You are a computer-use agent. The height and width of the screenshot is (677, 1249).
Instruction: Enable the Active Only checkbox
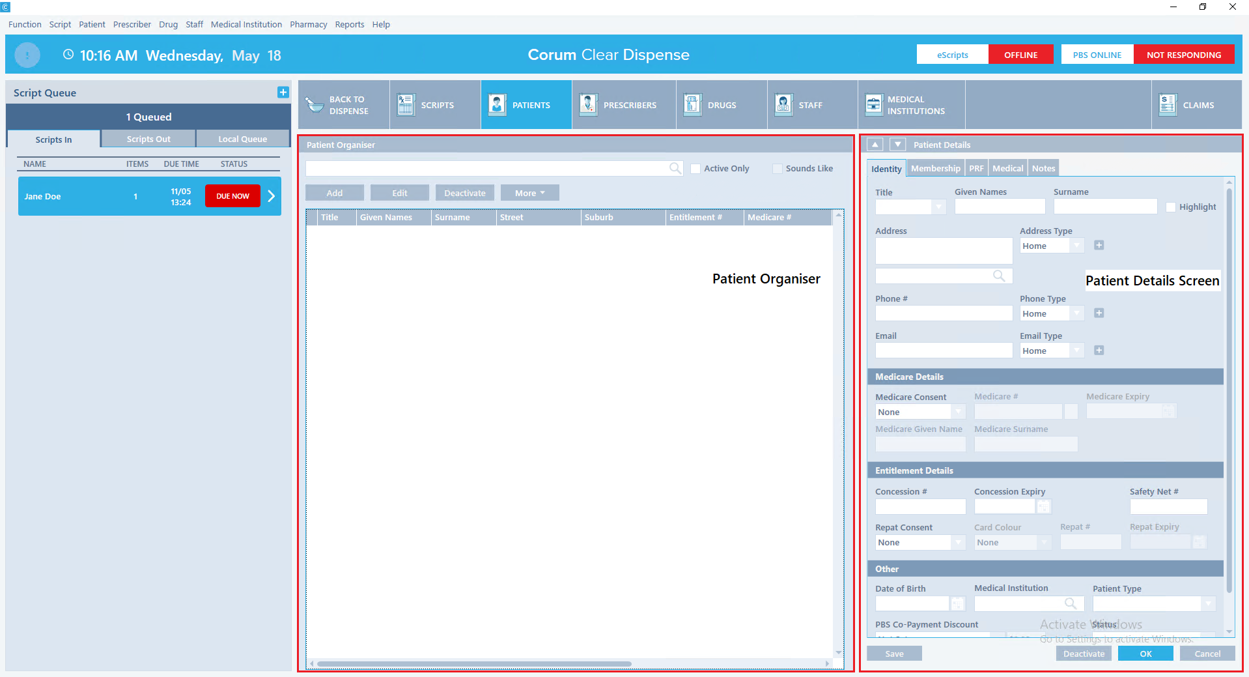tap(695, 169)
